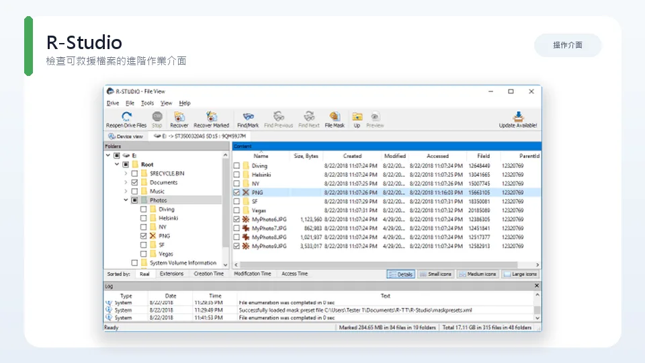Check the Diving row checkbox in Content
Image resolution: width=645 pixels, height=363 pixels.
click(x=236, y=165)
